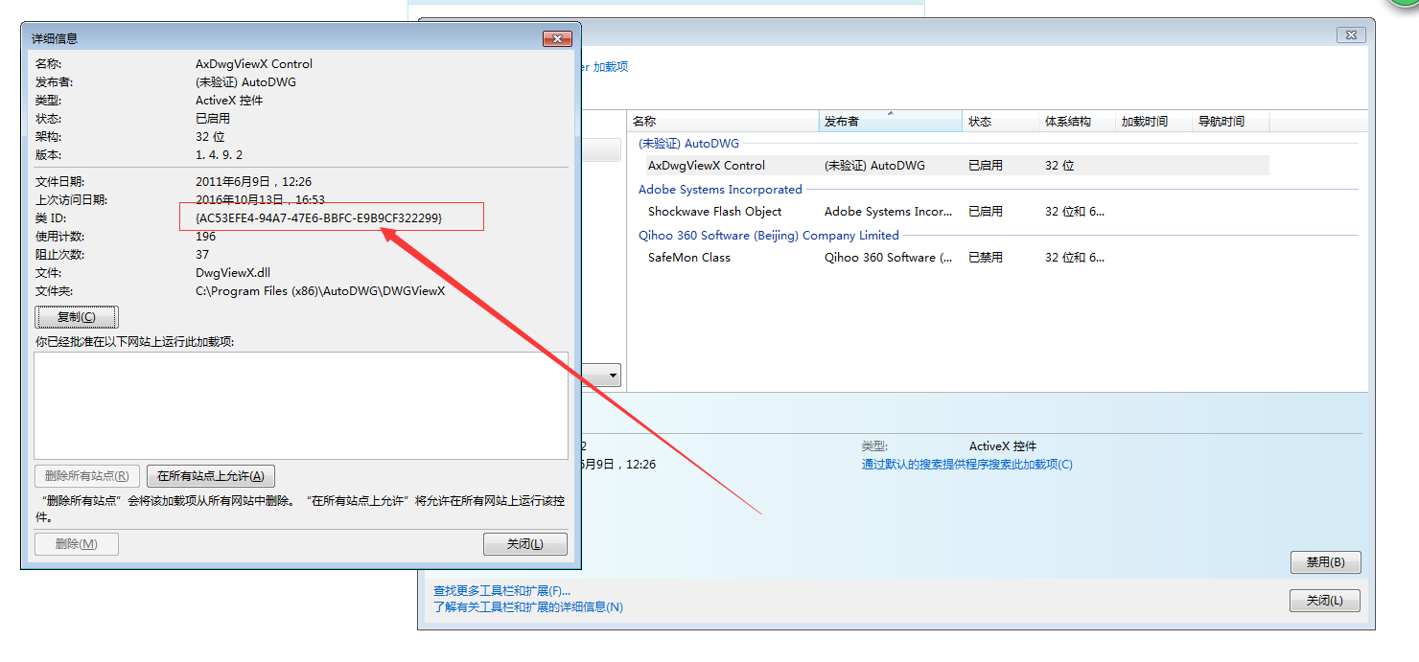Sort by 状态 column header
1419x662 pixels.
point(1000,122)
